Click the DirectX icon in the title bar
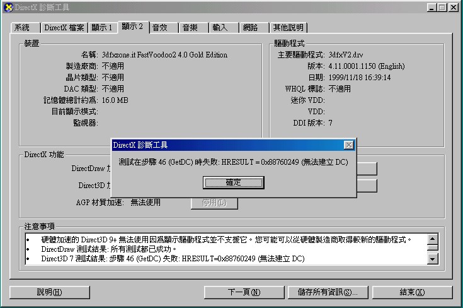Image resolution: width=463 pixels, height=308 pixels. coord(9,8)
